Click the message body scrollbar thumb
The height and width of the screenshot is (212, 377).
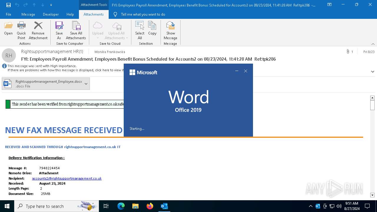coord(372,105)
